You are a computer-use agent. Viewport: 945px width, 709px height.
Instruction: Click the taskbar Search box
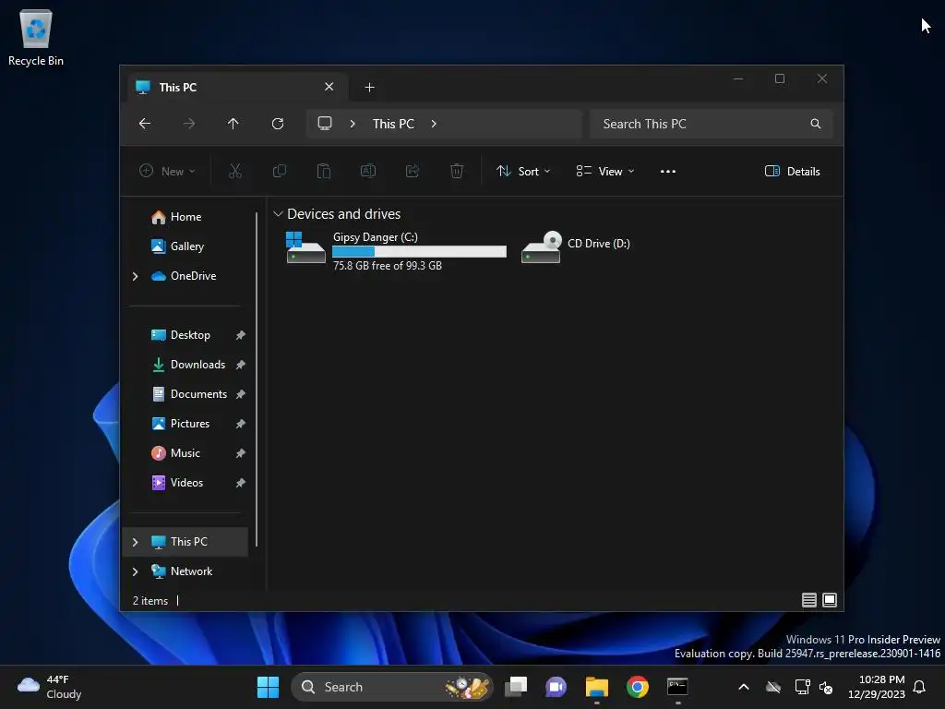(391, 687)
